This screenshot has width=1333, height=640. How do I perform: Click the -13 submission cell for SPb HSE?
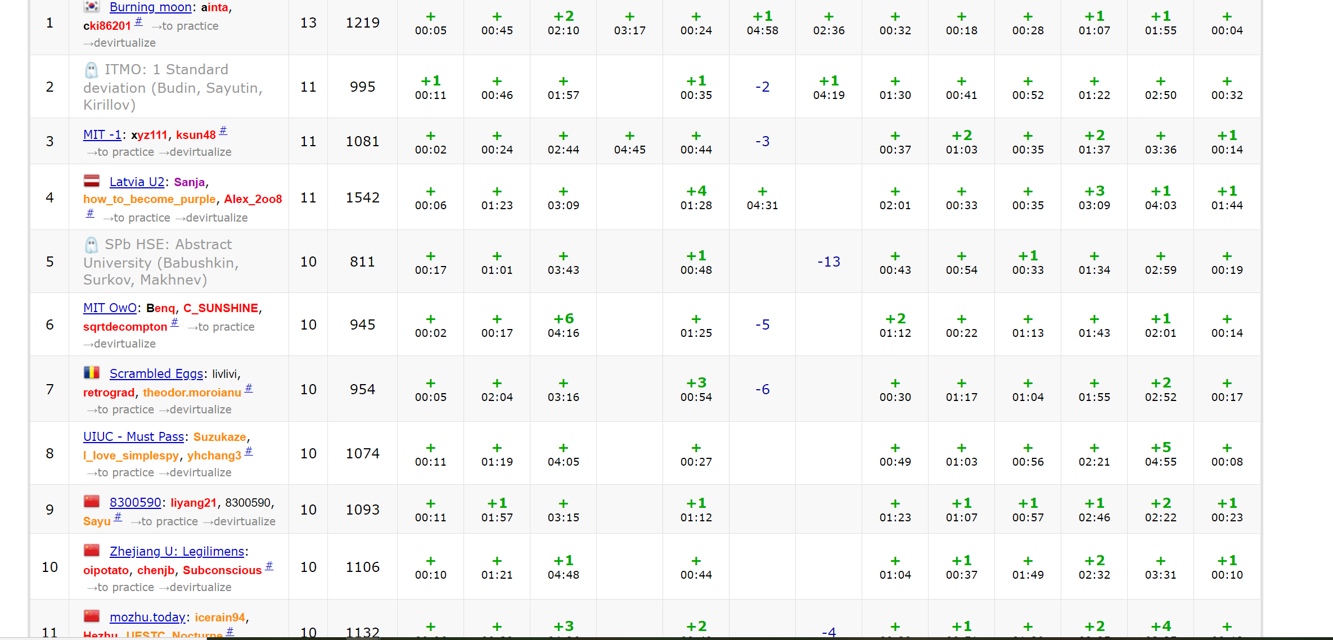pyautogui.click(x=828, y=262)
